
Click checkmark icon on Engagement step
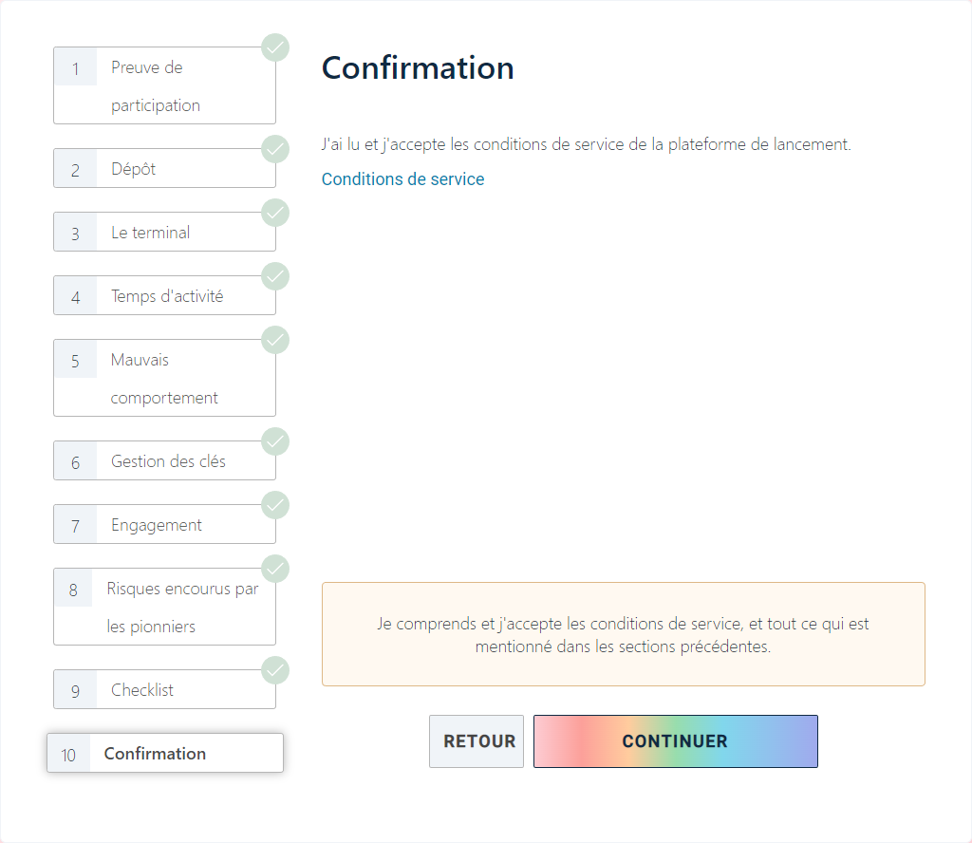tap(275, 505)
